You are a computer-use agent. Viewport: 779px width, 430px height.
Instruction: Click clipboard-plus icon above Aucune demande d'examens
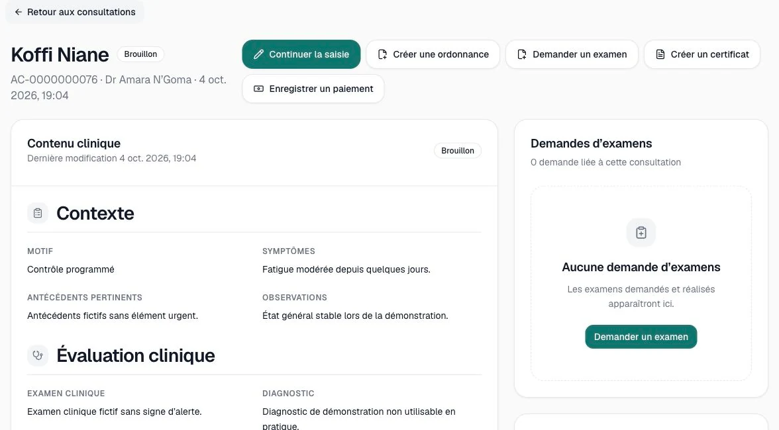coord(641,232)
